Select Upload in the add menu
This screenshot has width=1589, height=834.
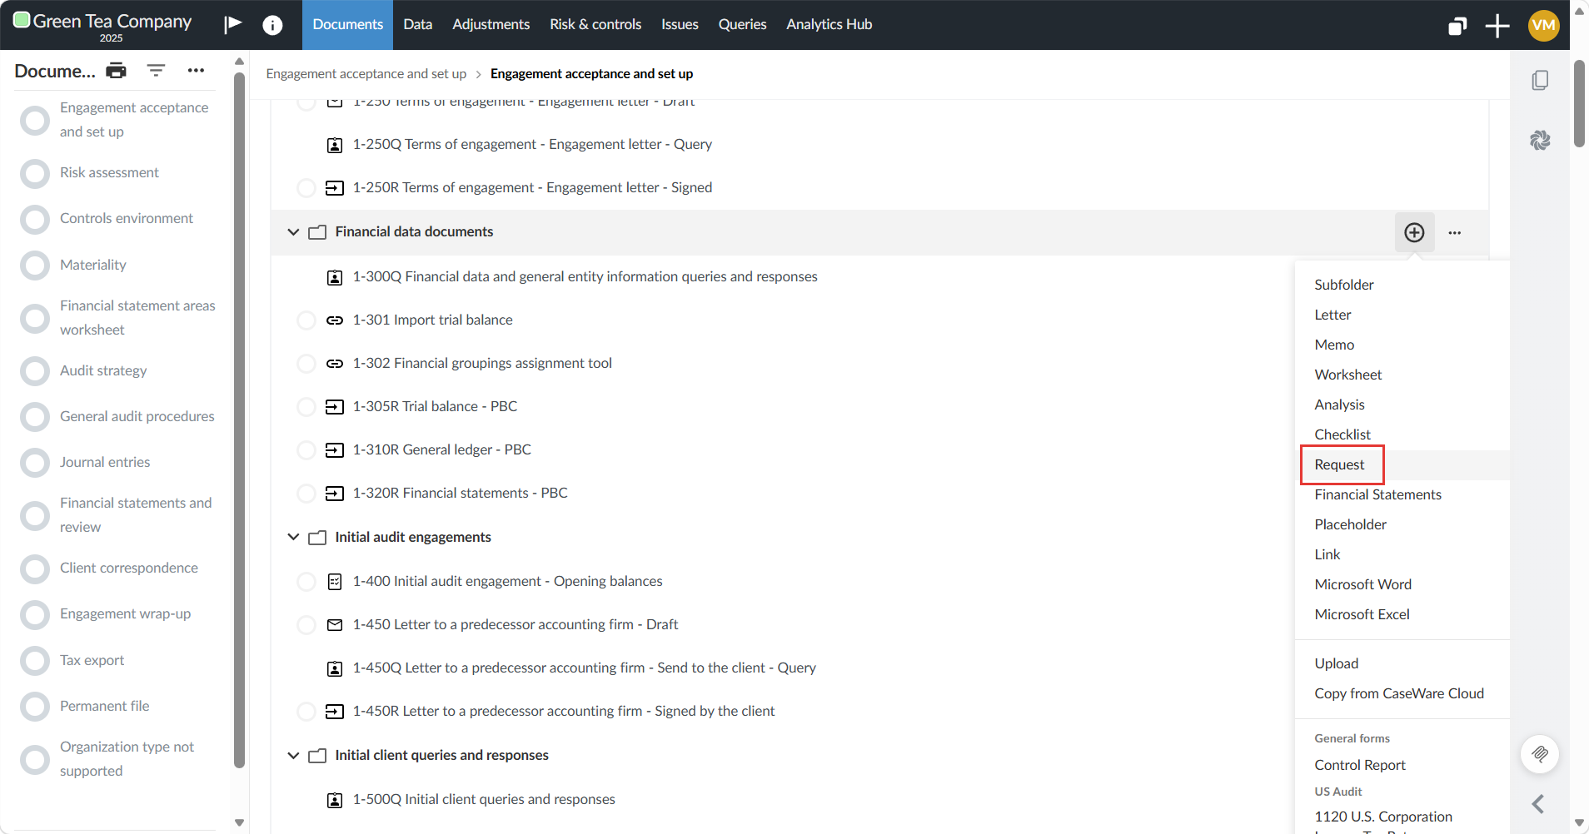(1336, 663)
